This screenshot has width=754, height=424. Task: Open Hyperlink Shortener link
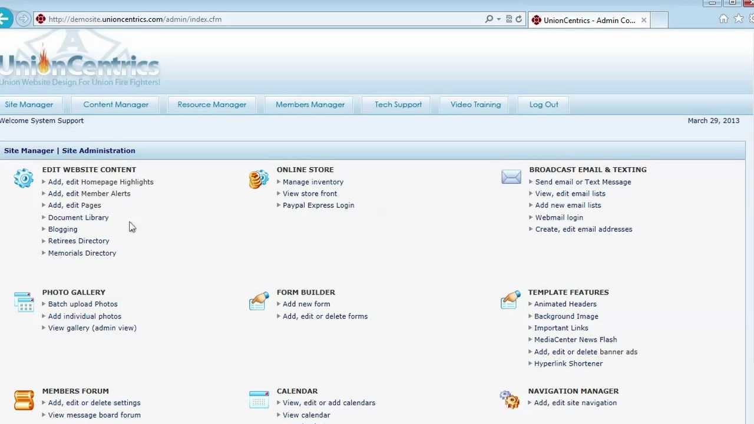pyautogui.click(x=568, y=363)
